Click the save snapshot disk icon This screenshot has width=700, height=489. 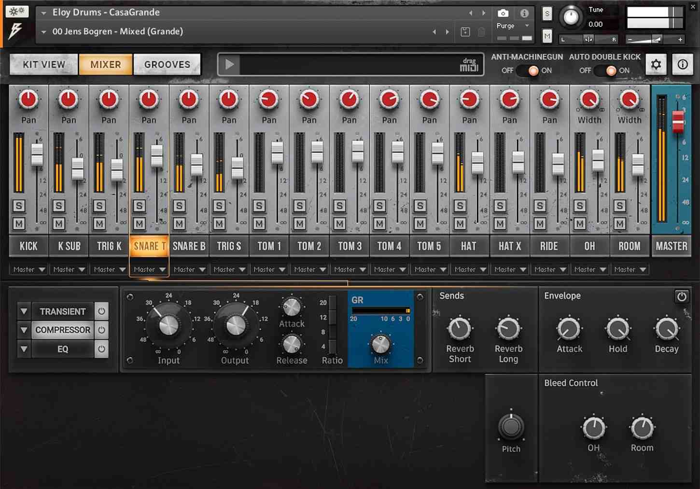[x=465, y=31]
